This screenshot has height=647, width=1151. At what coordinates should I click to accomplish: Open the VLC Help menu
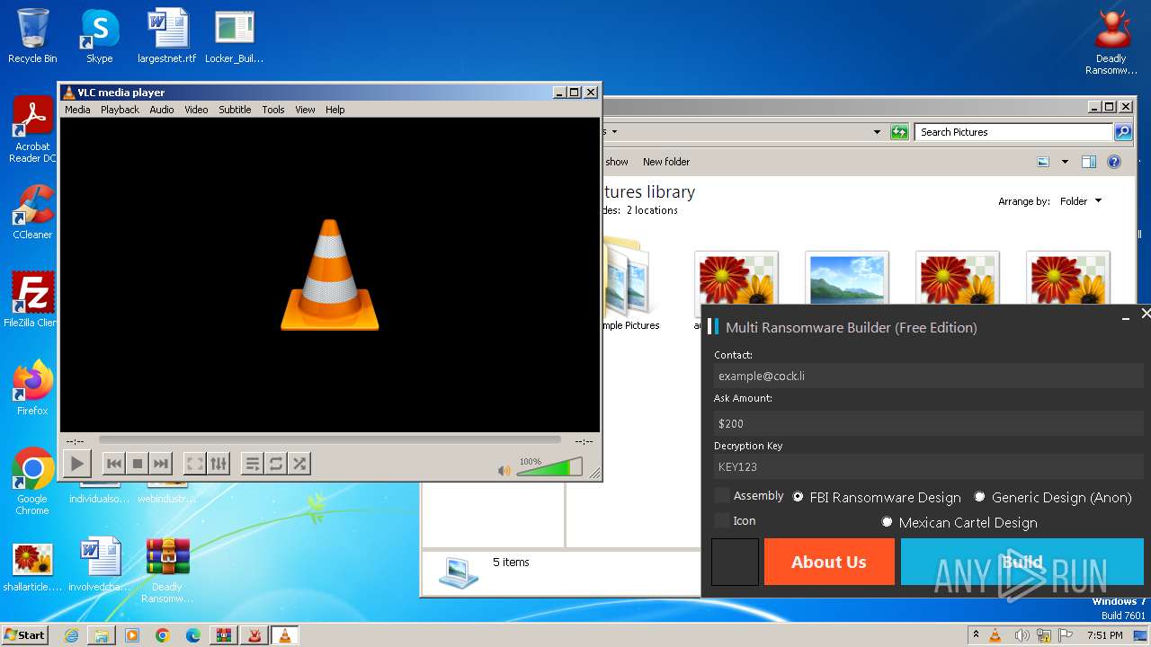pos(335,110)
